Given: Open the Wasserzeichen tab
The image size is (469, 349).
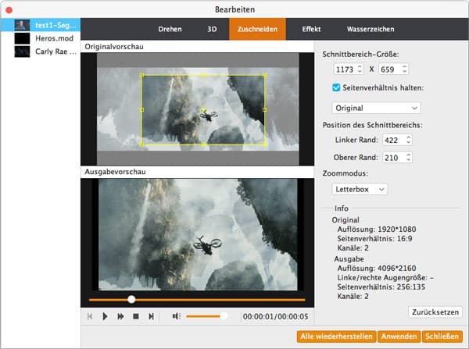Looking at the screenshot, I should 370,30.
